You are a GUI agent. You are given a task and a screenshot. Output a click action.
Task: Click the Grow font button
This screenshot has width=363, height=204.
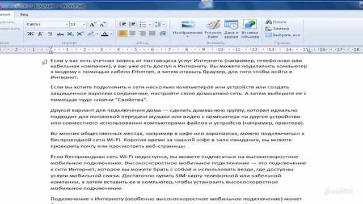(92, 24)
